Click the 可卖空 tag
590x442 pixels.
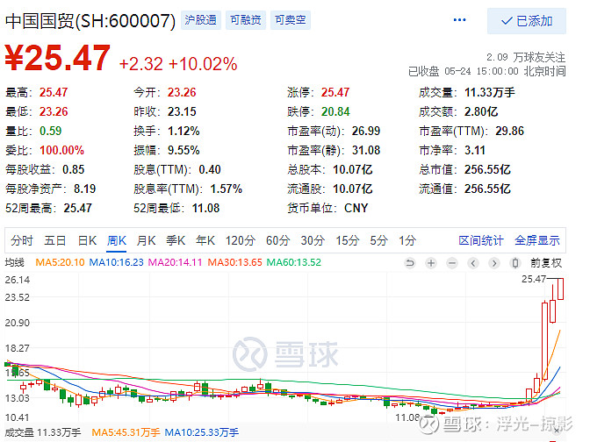tap(290, 19)
